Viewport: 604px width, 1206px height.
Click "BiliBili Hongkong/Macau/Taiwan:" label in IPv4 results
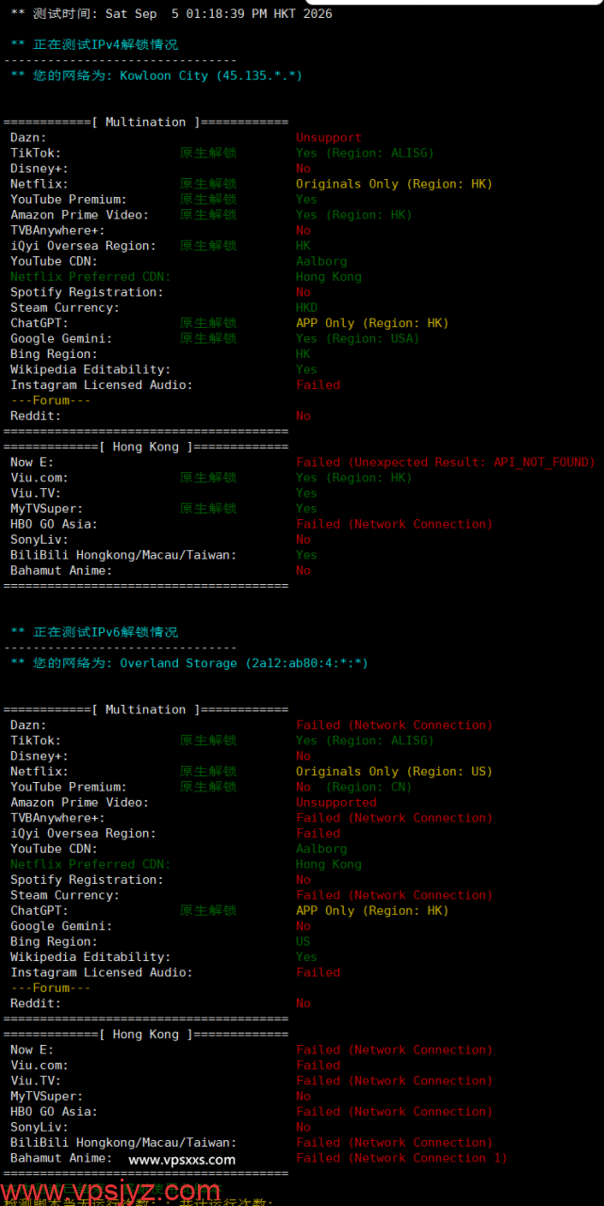(x=124, y=555)
